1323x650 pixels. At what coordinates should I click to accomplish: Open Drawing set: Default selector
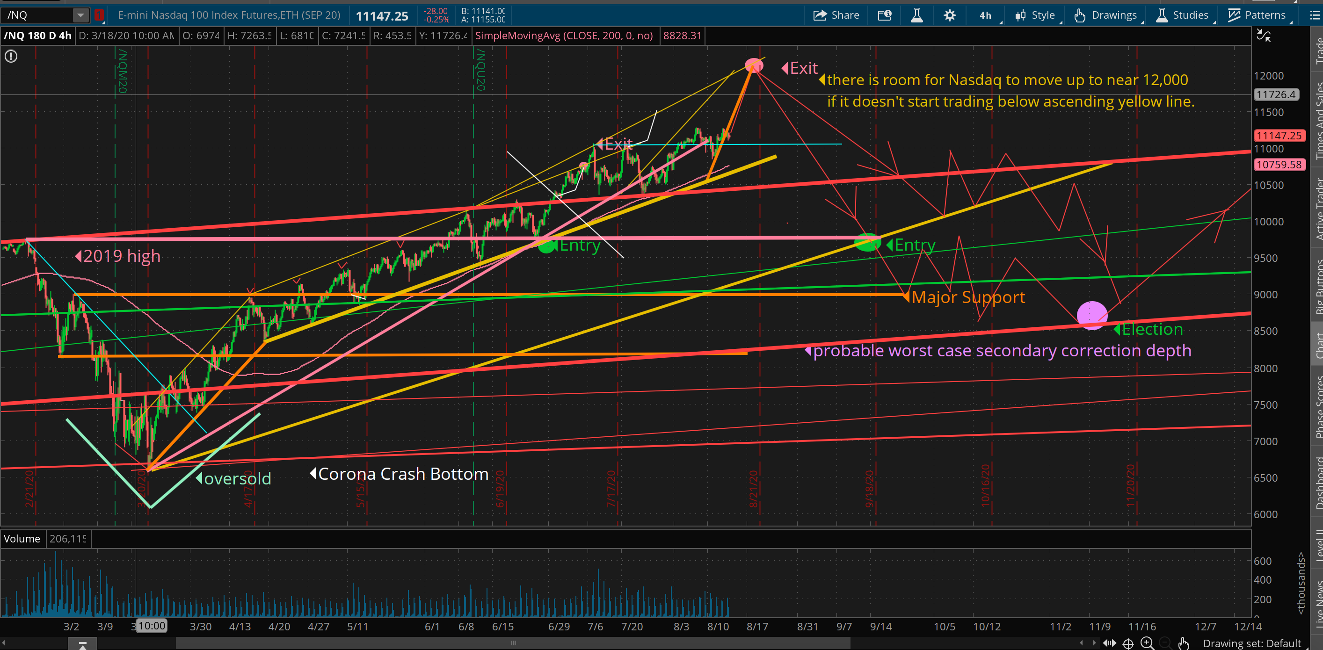[x=1251, y=643]
